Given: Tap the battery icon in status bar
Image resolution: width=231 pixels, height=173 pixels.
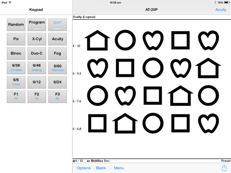Looking at the screenshot, I should click(227, 2).
